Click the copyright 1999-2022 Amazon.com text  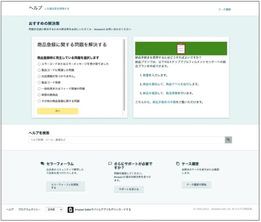click(223, 209)
